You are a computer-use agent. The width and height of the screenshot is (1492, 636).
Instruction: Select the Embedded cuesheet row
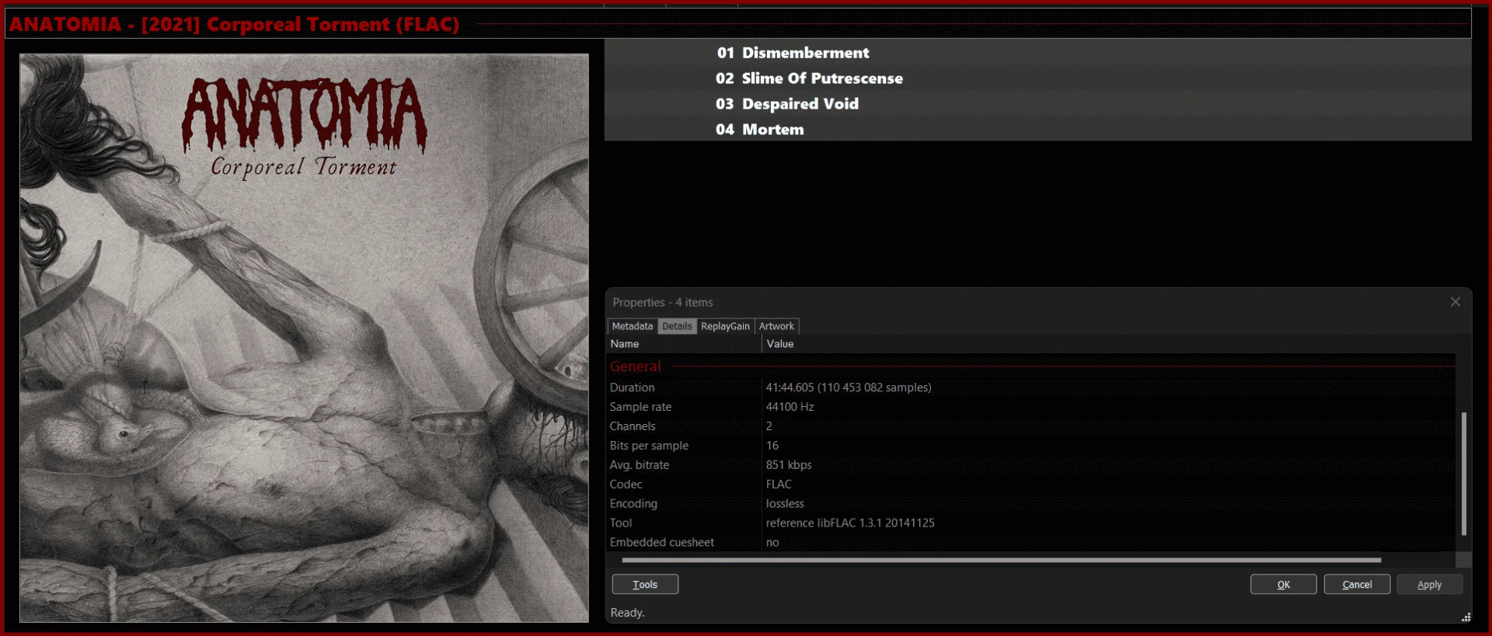pos(1030,543)
